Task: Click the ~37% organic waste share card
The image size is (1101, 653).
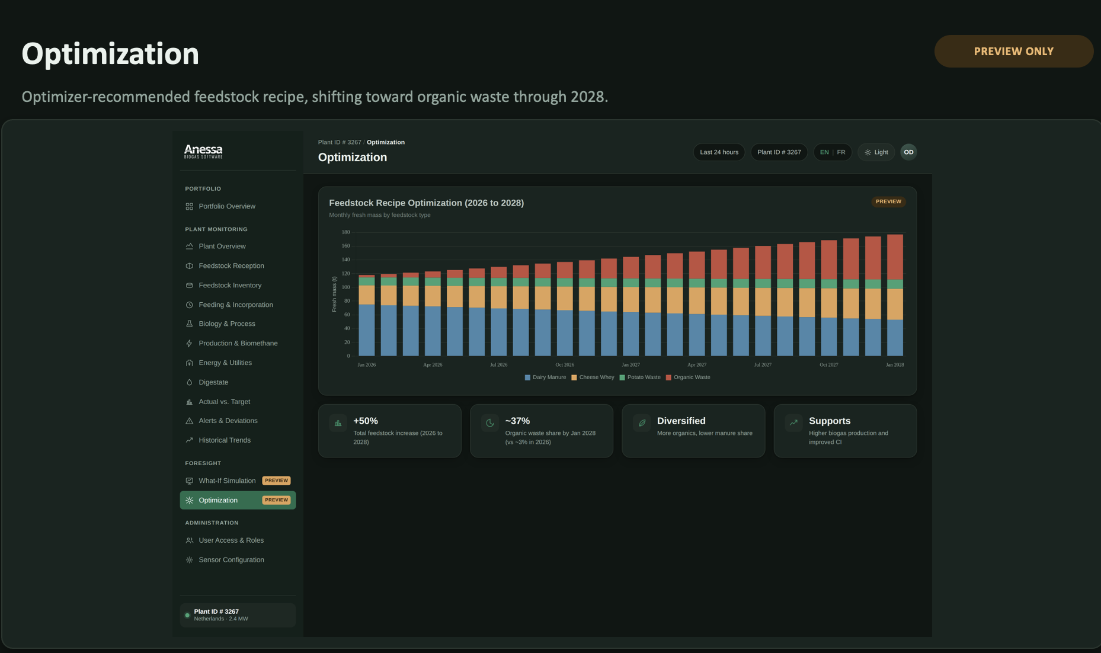Action: 542,431
